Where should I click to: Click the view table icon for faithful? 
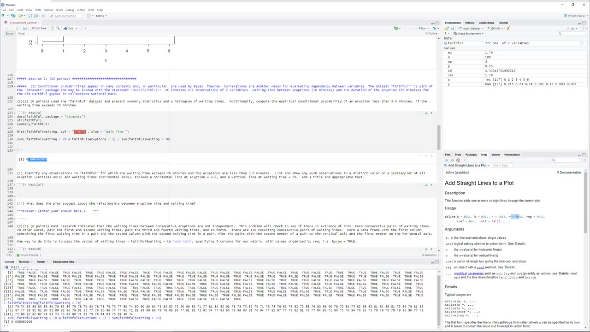(x=581, y=43)
